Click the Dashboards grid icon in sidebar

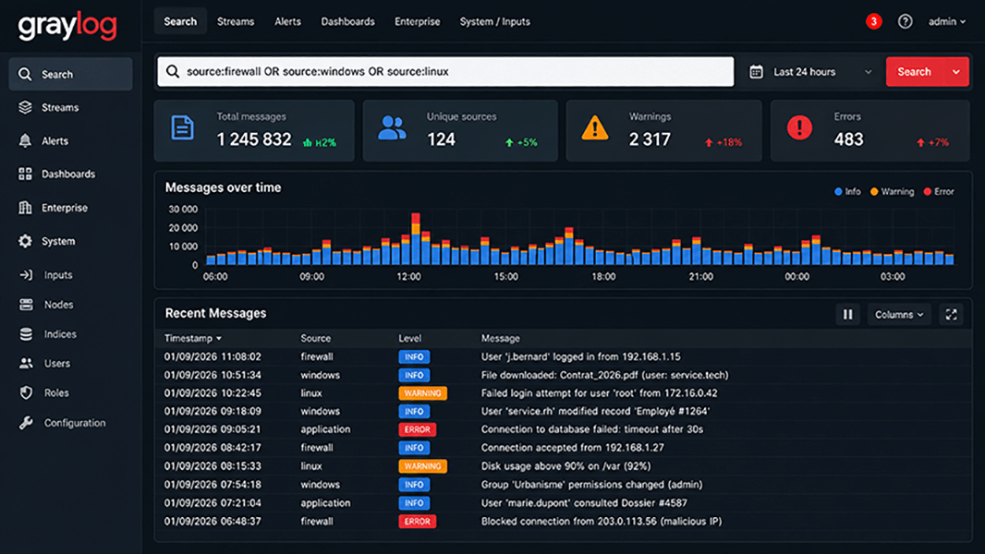click(25, 174)
